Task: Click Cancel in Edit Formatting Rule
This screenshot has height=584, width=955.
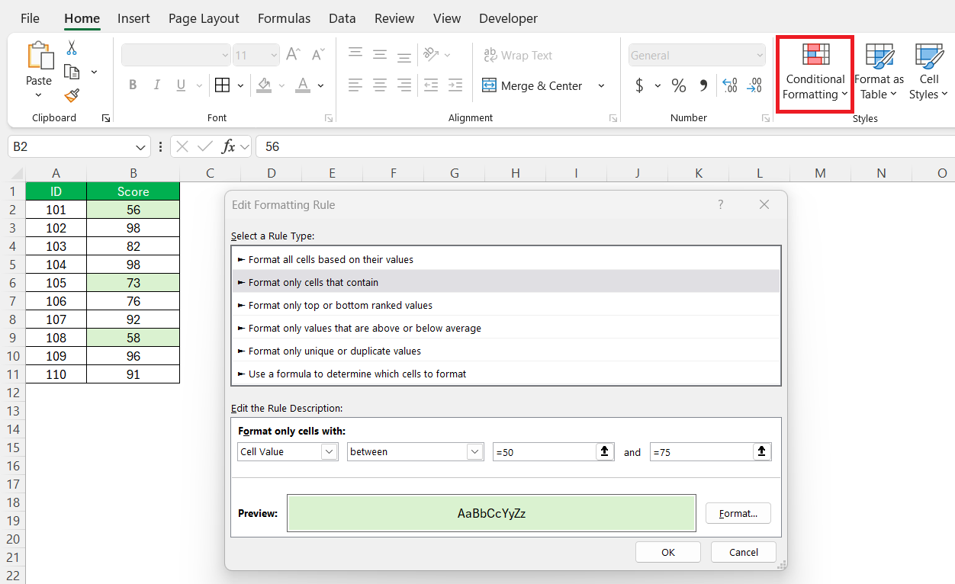Action: click(x=743, y=552)
